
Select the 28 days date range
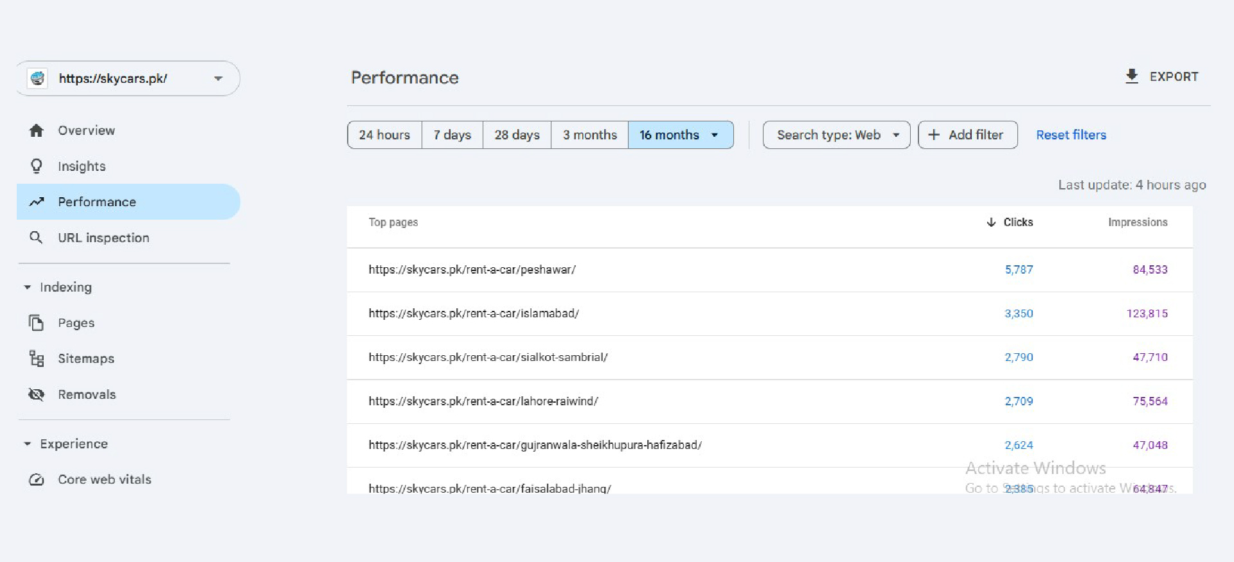point(517,135)
